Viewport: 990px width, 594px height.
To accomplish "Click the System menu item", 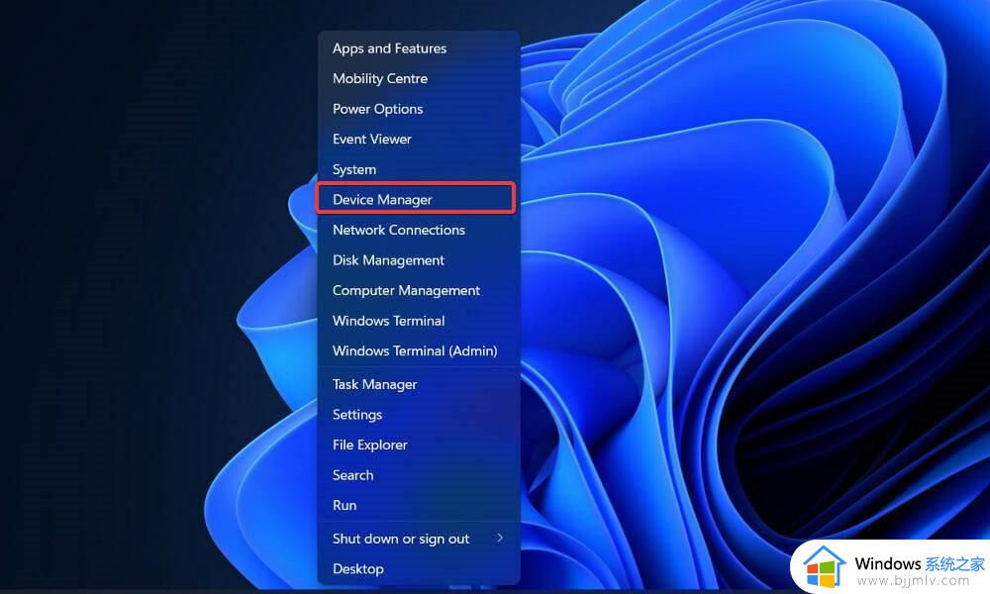I will 354,169.
